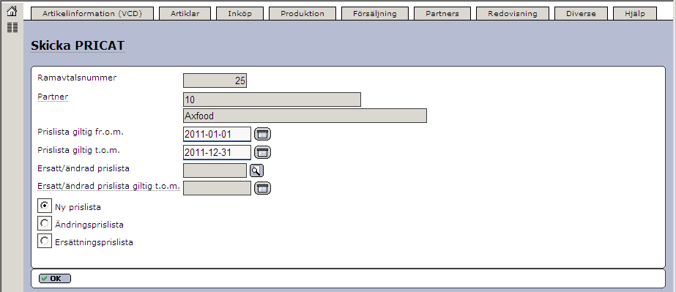
Task: Open calendar for Ersatt/ändrad prislista giltig t.o.m.
Action: tap(262, 188)
